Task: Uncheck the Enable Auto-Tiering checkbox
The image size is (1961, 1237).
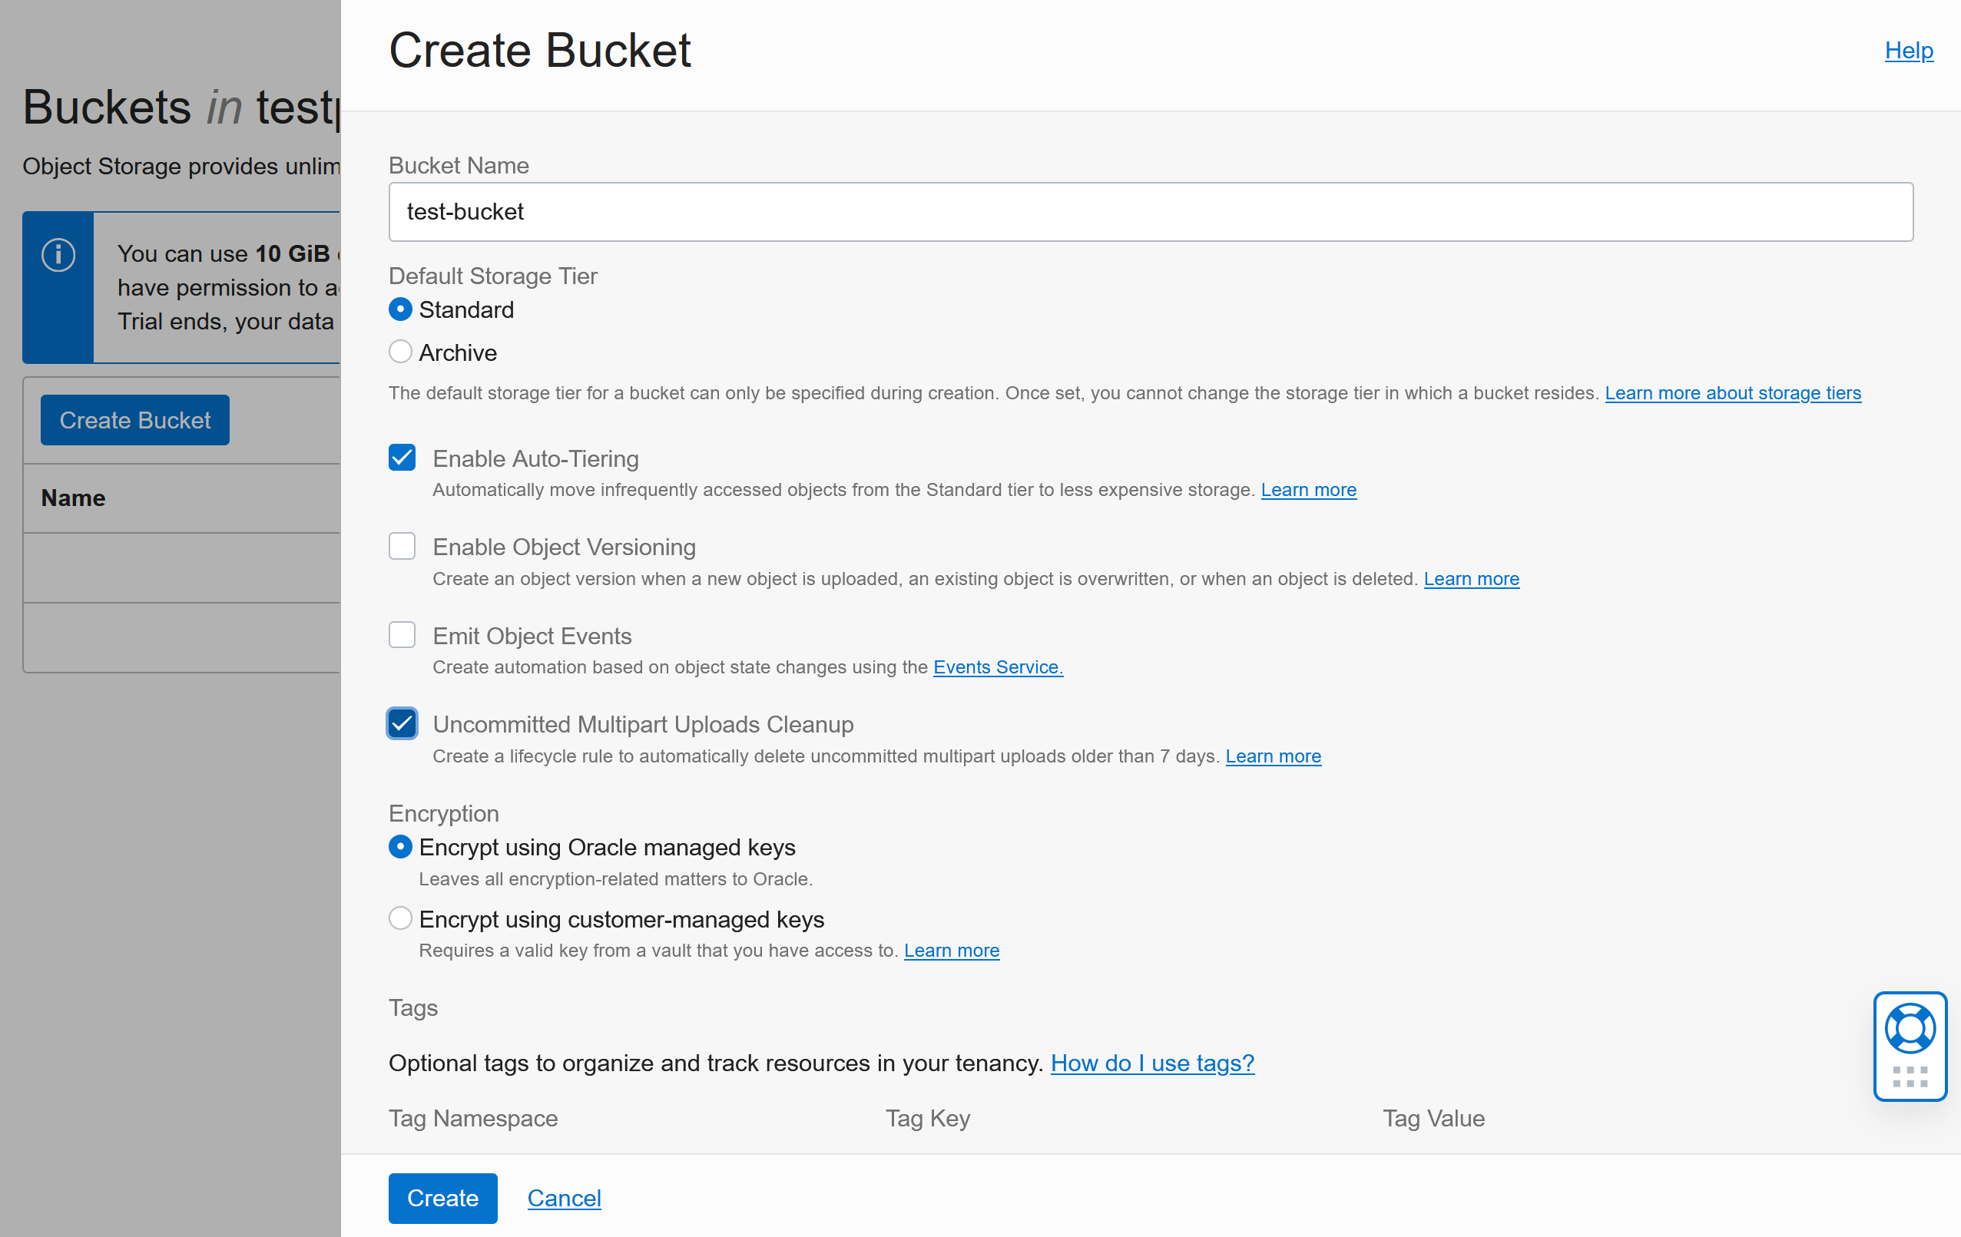Action: coord(402,458)
